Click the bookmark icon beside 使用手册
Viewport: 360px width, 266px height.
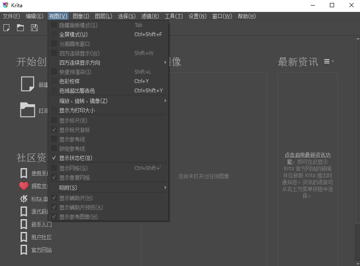tap(24, 173)
